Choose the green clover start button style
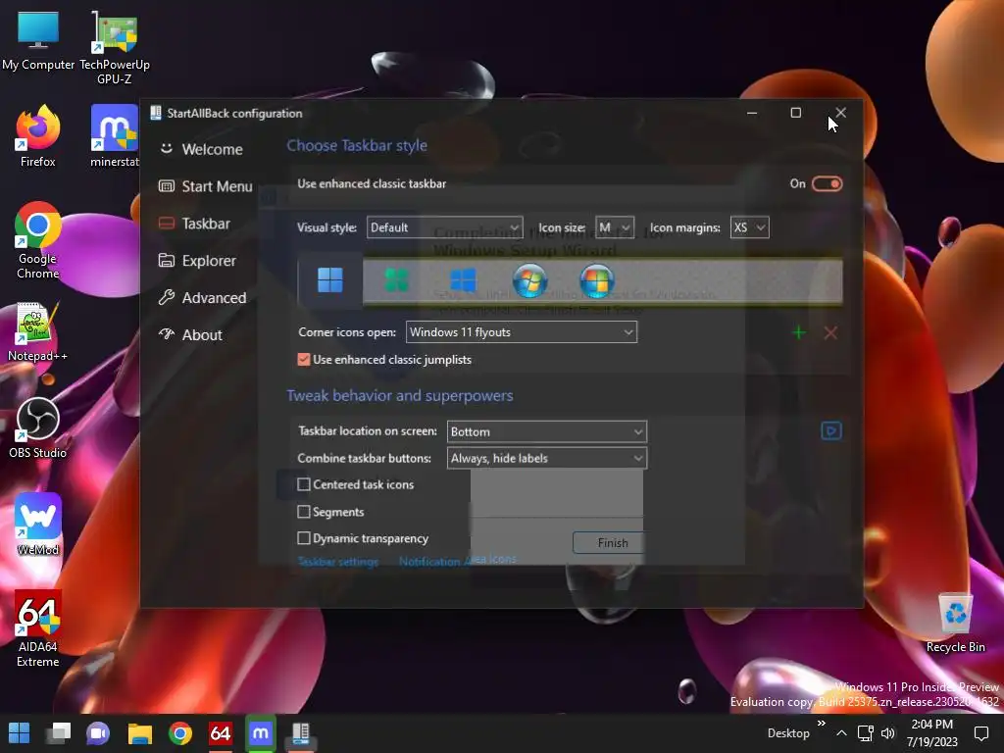 click(x=396, y=280)
